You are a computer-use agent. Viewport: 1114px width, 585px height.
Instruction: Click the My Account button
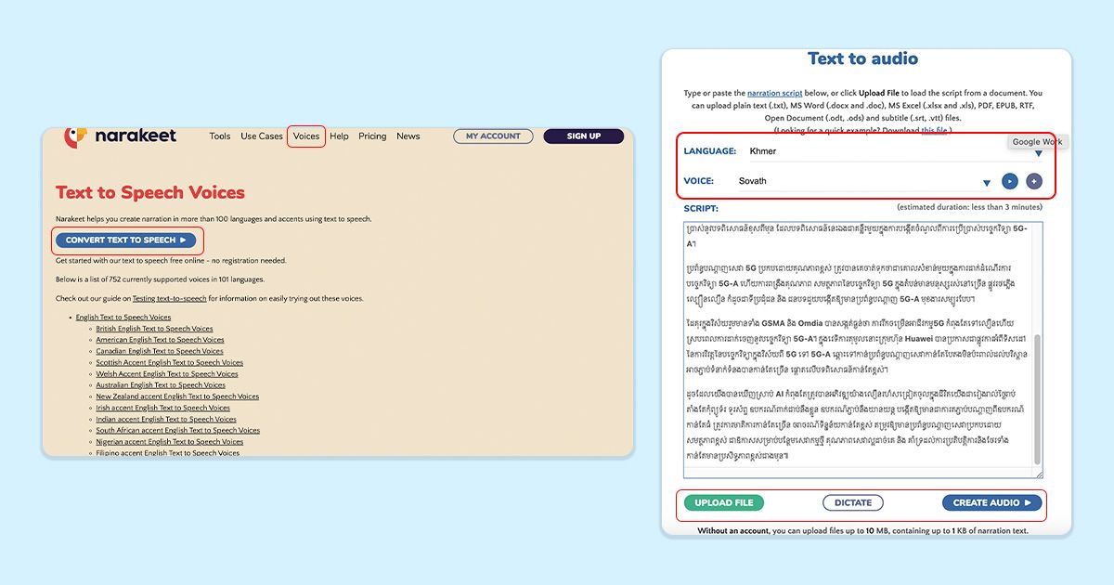pos(494,136)
